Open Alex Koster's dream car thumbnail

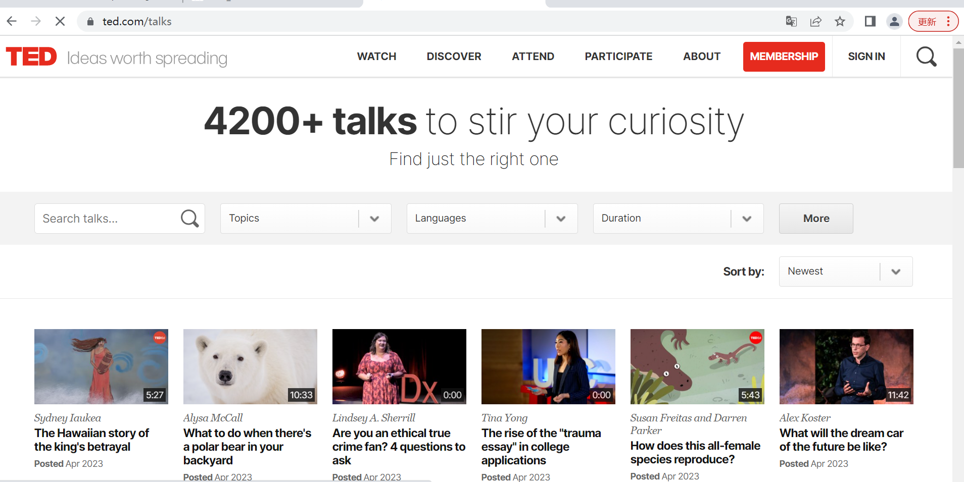coord(846,366)
